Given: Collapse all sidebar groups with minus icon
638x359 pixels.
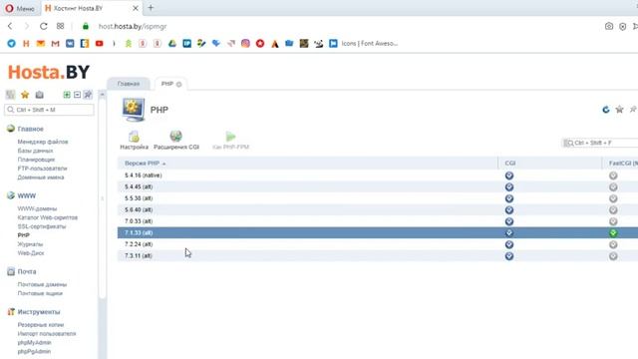Looking at the screenshot, I should coord(78,95).
